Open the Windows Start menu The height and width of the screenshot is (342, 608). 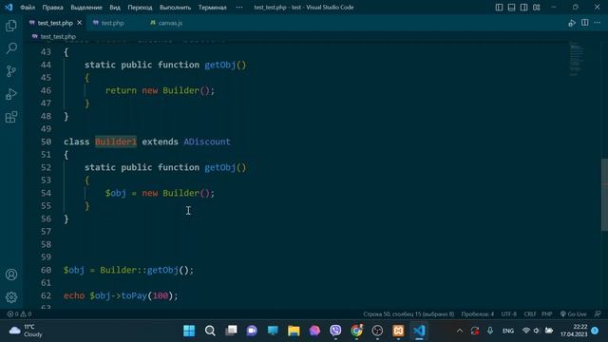pyautogui.click(x=189, y=331)
